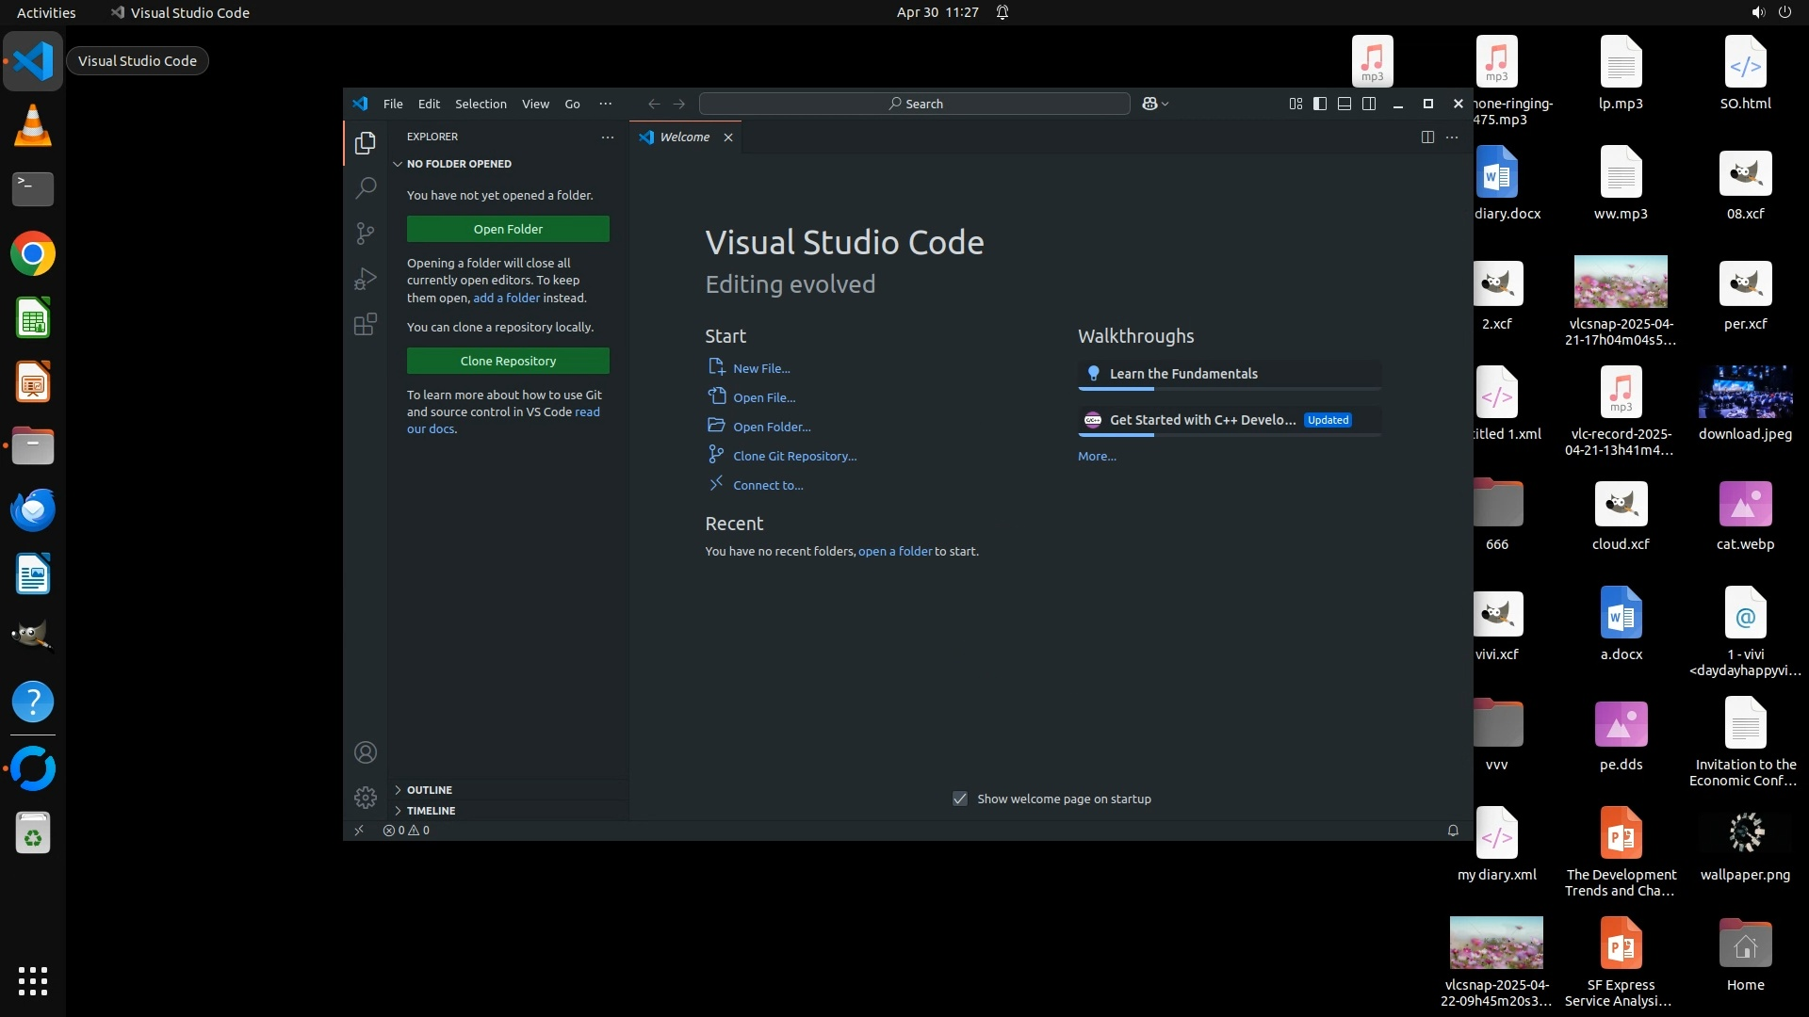Select the Welcome tab
The width and height of the screenshot is (1809, 1017).
684,137
